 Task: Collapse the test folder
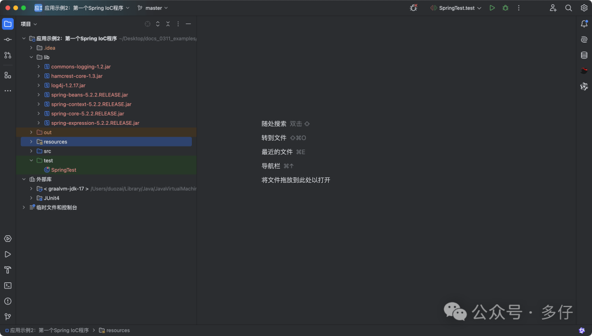pyautogui.click(x=31, y=161)
